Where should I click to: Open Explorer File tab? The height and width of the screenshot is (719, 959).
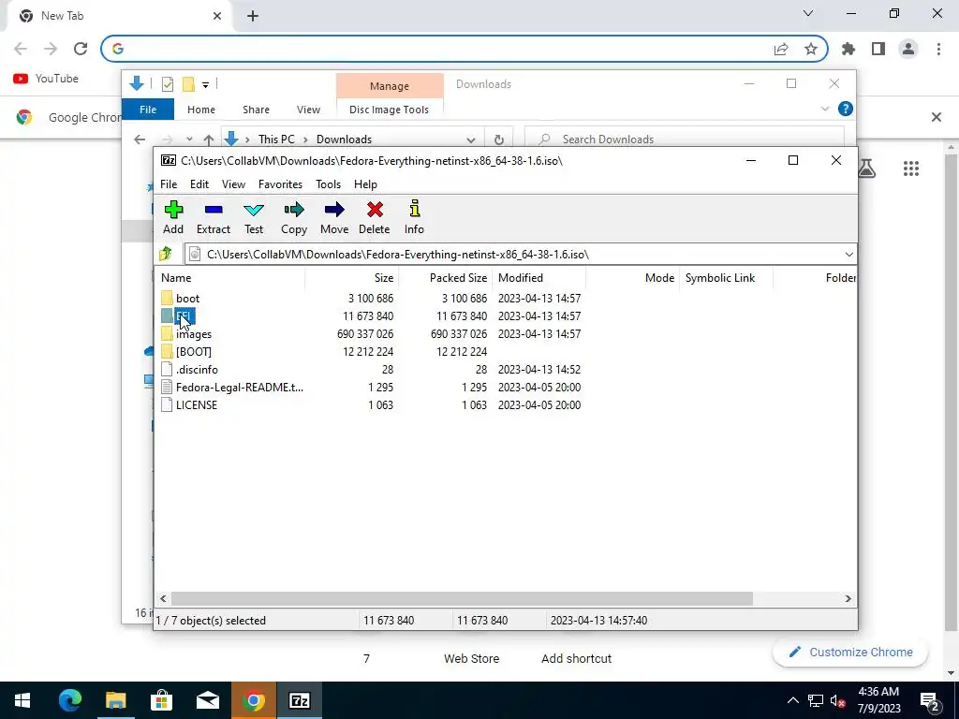[x=148, y=110]
